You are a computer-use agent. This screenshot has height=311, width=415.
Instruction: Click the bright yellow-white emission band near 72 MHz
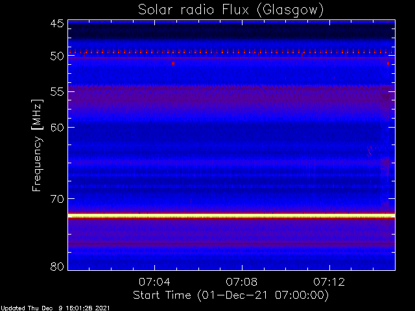(231, 216)
